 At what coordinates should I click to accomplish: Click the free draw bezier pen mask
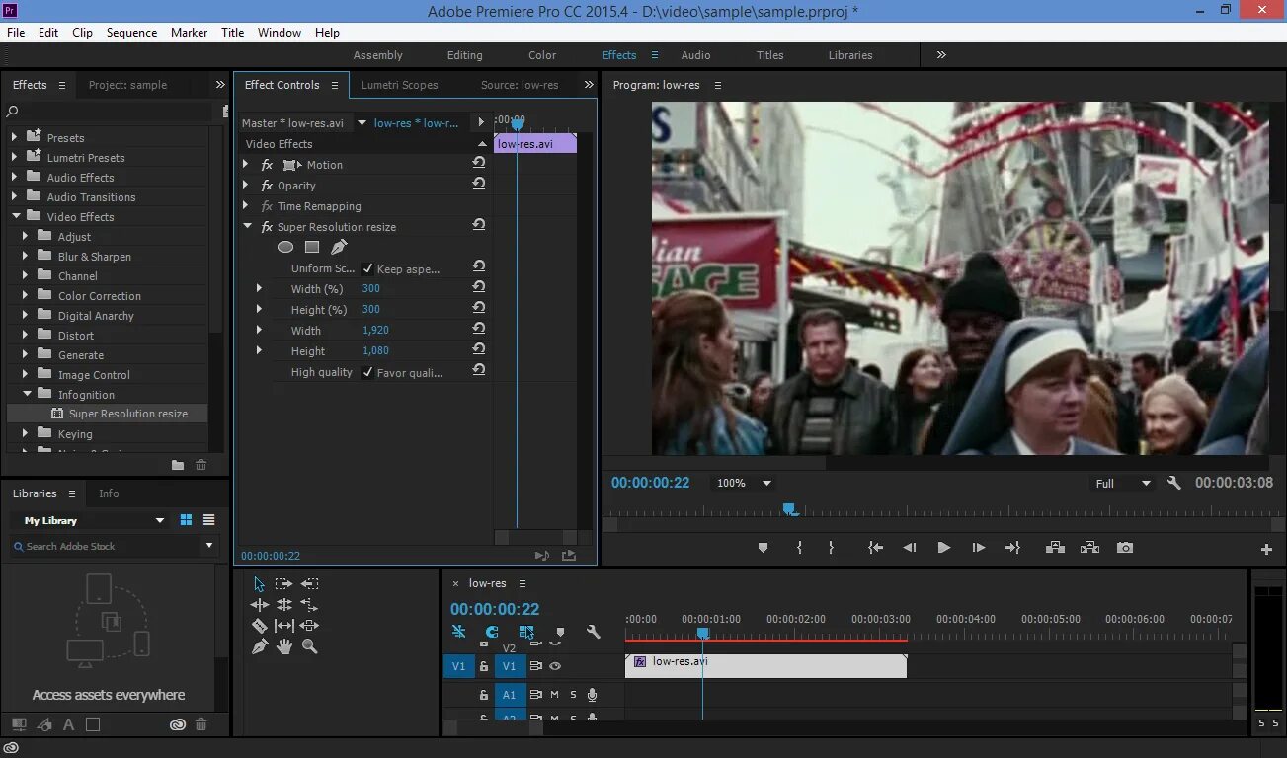coord(339,247)
